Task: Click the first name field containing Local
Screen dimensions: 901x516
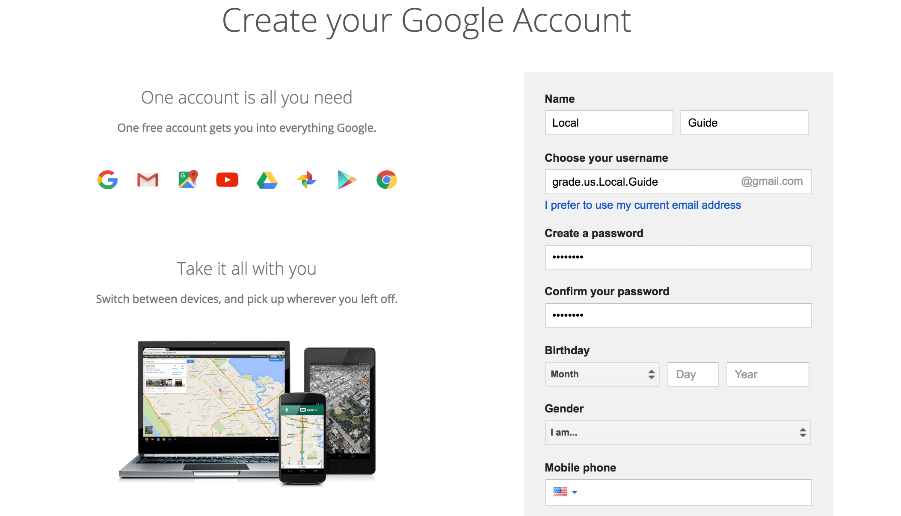Action: pos(609,123)
